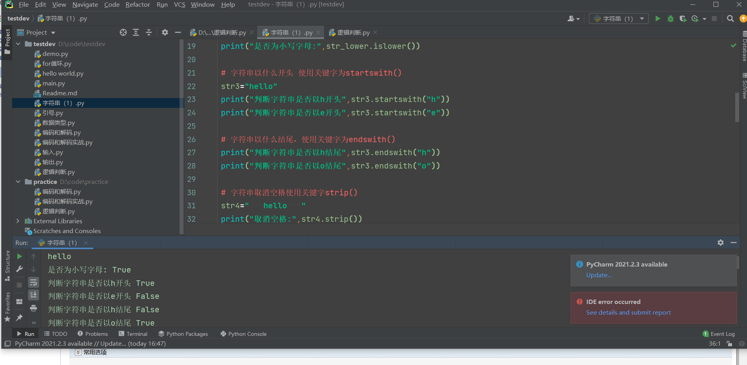The image size is (747, 365).
Task: Open Python Packages tool window
Action: click(x=183, y=334)
